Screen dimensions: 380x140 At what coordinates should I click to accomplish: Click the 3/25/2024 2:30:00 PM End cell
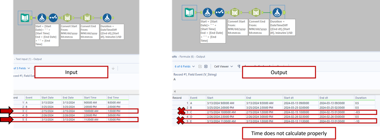point(264,107)
